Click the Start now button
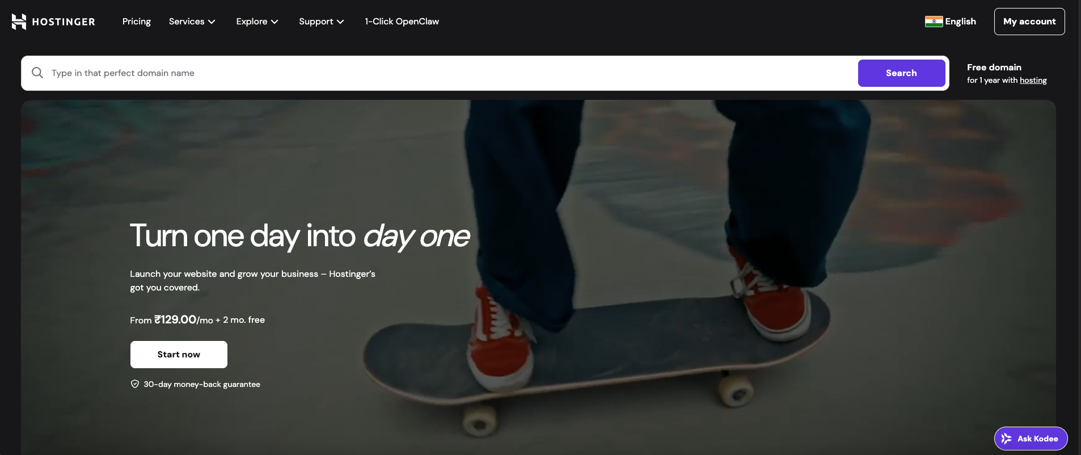Screen dimensions: 1081x455 pyautogui.click(x=179, y=355)
